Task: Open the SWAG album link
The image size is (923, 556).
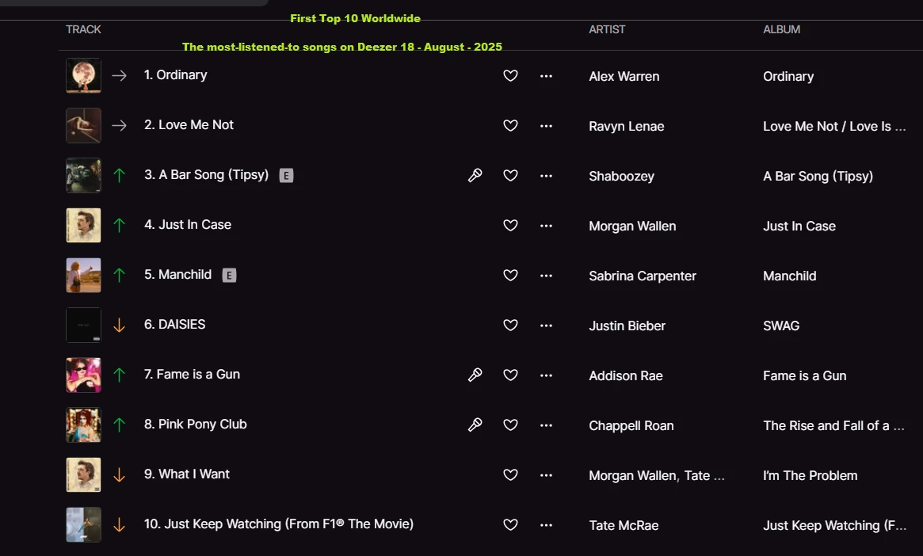Action: click(x=781, y=326)
